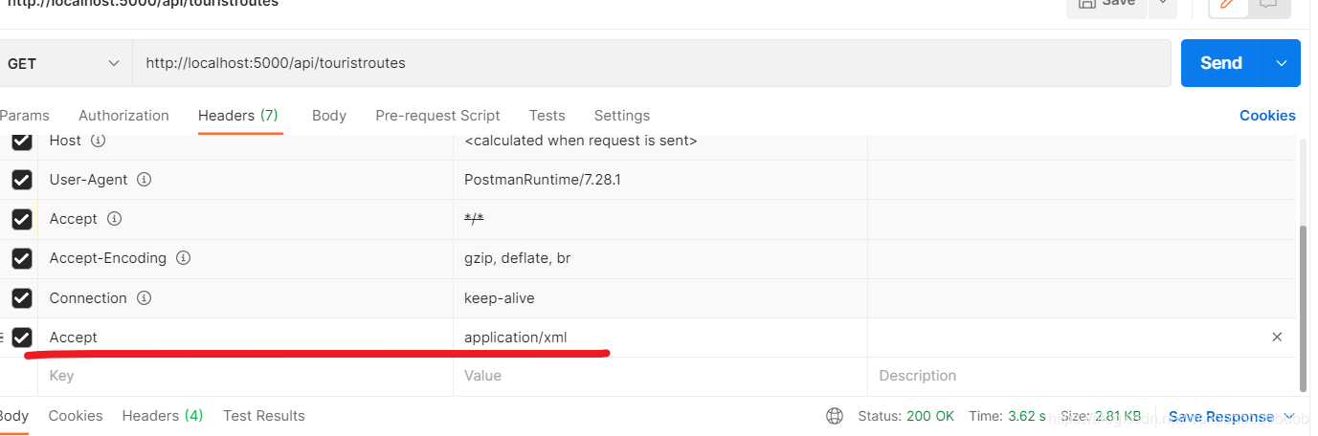Click the request URL input field

click(651, 63)
